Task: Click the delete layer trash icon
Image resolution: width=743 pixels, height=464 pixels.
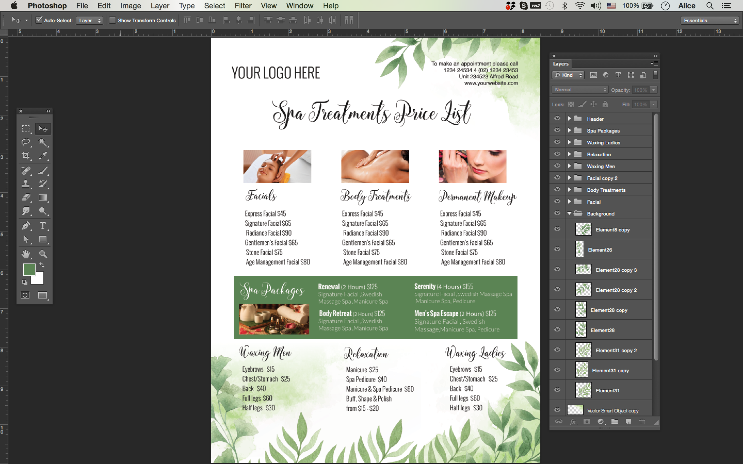Action: coord(642,422)
